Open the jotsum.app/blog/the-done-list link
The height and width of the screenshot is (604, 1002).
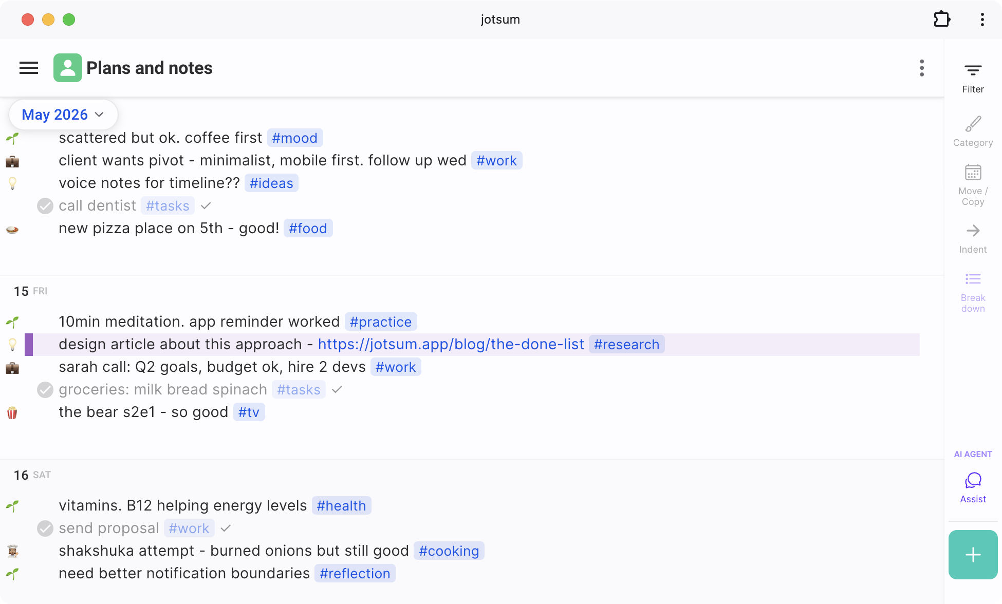451,344
